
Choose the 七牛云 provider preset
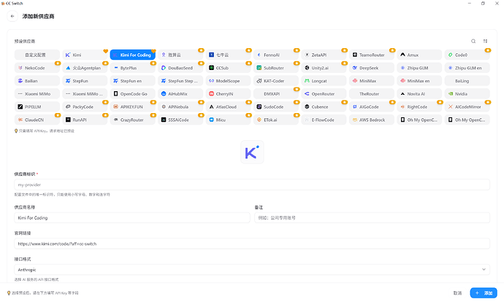coord(228,55)
